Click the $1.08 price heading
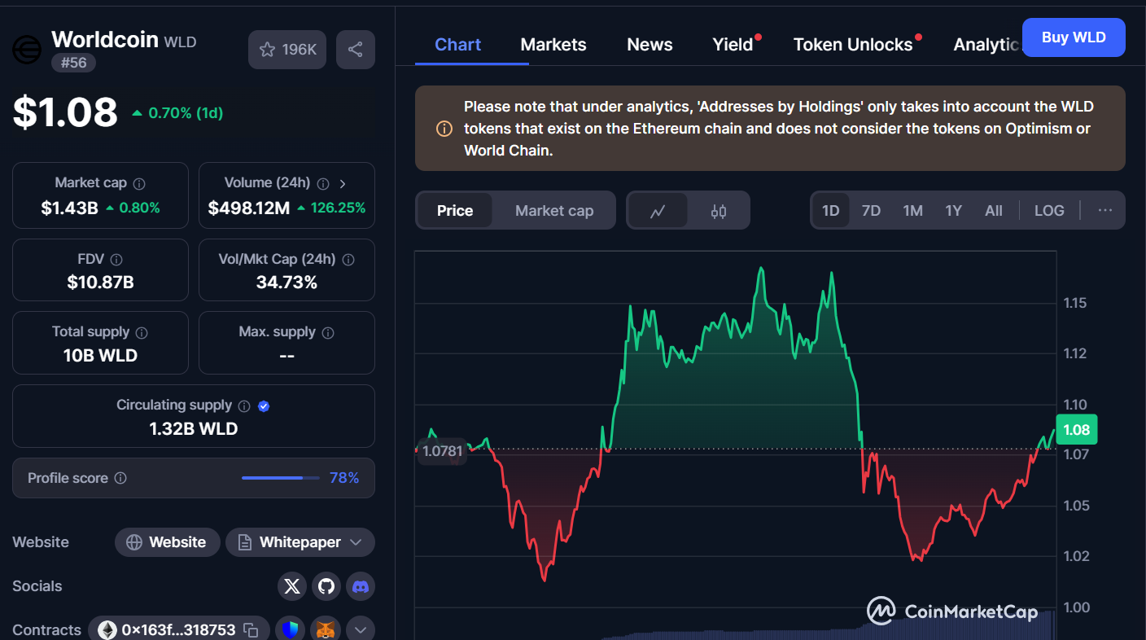The height and width of the screenshot is (640, 1146). (x=65, y=112)
